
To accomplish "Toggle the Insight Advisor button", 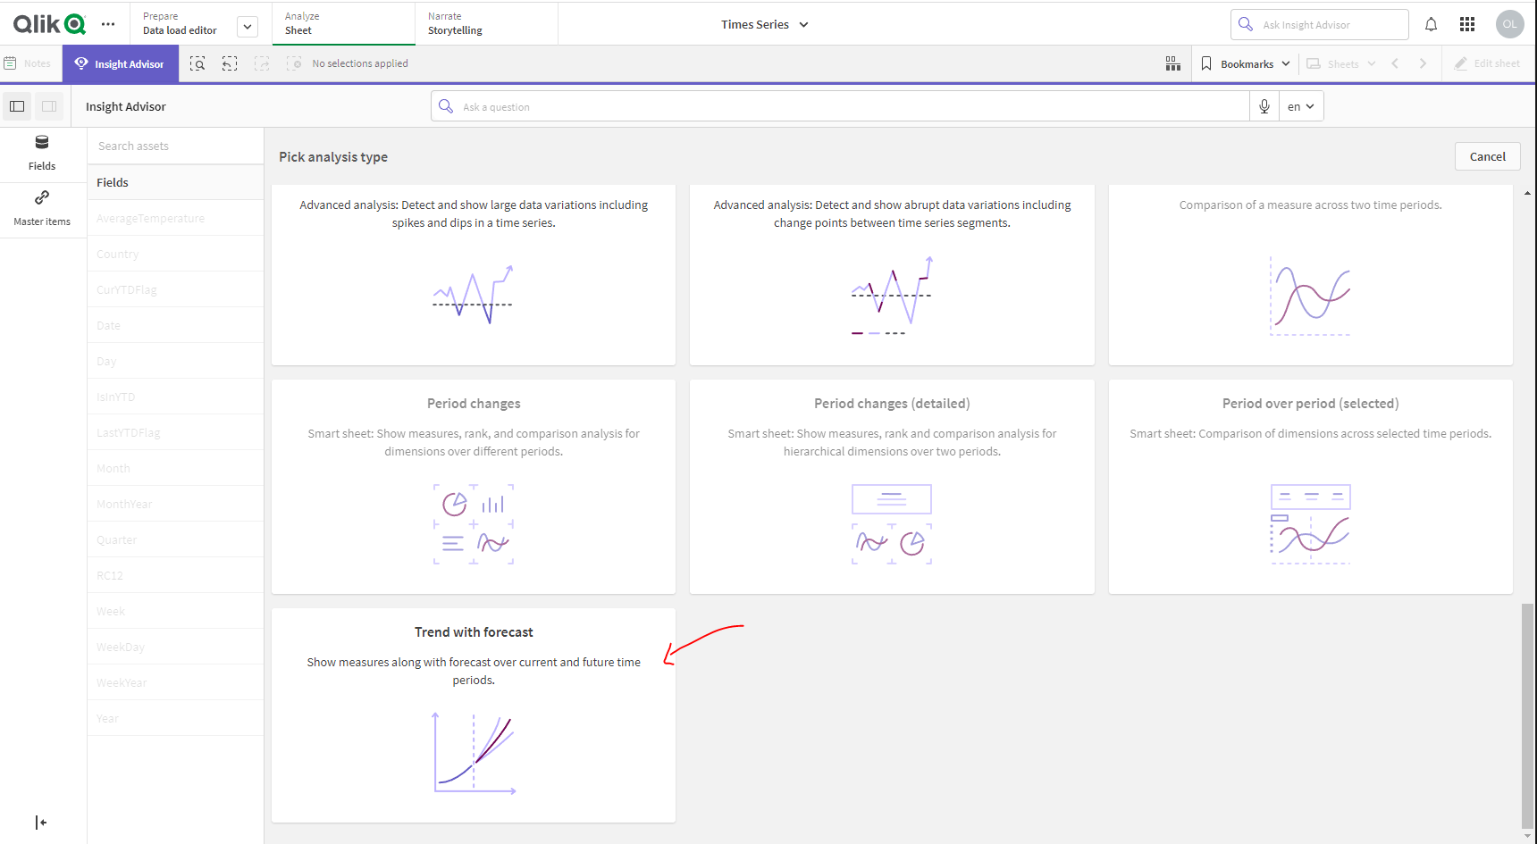I will (120, 63).
